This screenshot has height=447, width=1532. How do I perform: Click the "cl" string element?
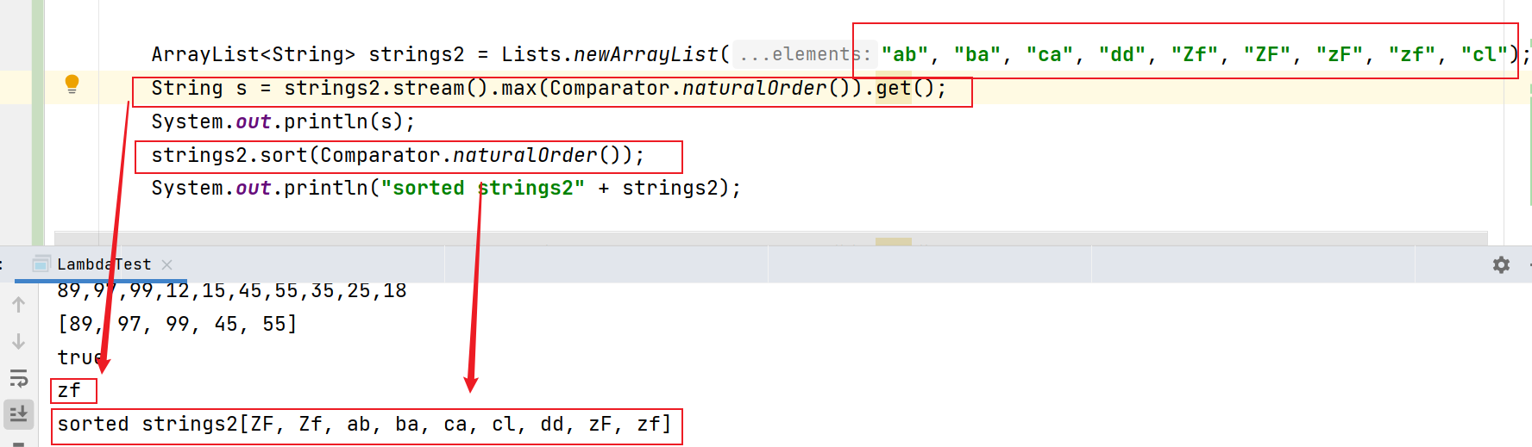(1485, 54)
